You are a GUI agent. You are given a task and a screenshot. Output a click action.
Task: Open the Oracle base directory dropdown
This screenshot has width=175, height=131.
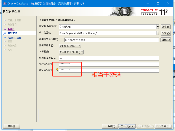click(158, 27)
